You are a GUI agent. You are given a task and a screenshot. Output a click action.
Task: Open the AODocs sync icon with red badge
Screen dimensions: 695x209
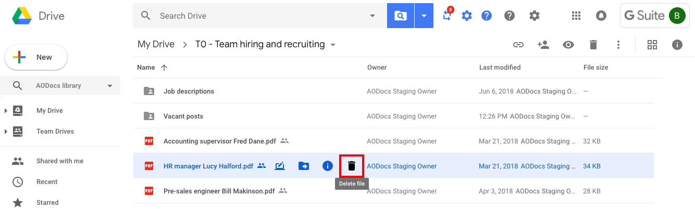pos(447,15)
